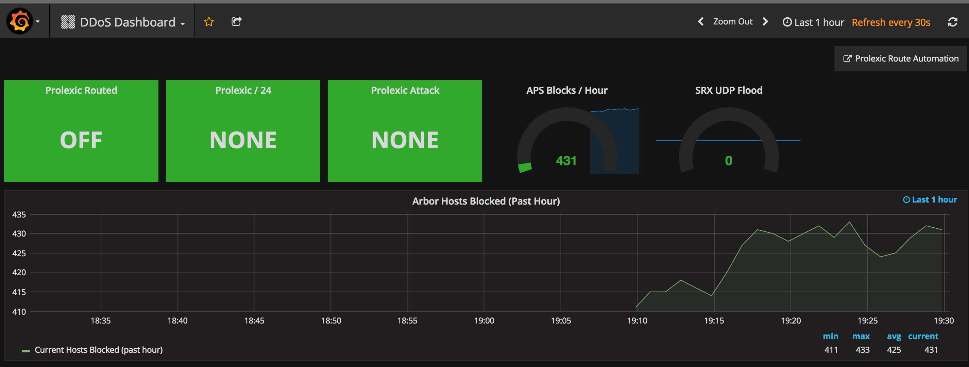Click the 431 gauge value
The height and width of the screenshot is (367, 969).
tap(566, 161)
